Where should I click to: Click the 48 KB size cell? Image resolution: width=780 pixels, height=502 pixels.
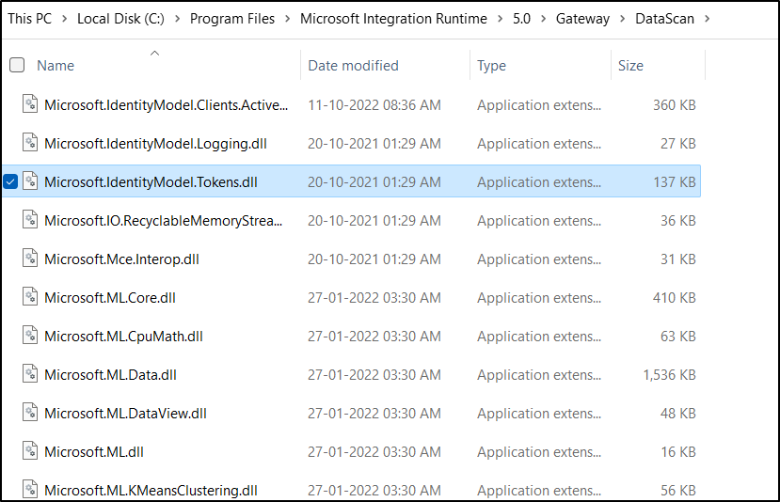678,413
